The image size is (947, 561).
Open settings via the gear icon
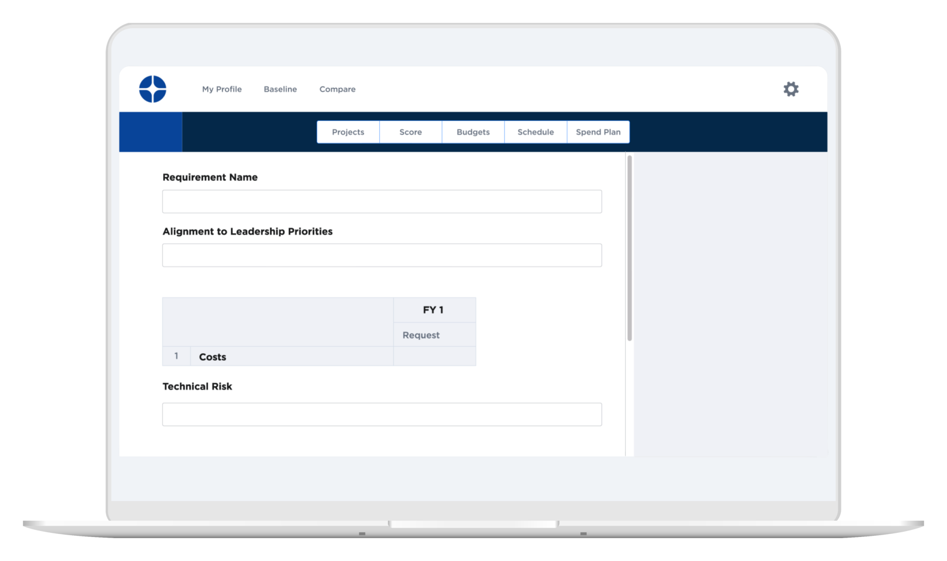point(791,89)
